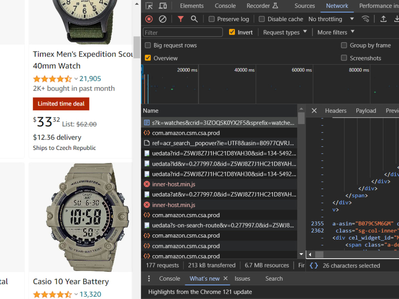Open the More filters dropdown
Viewport: 399px width, 299px height.
pyautogui.click(x=336, y=32)
